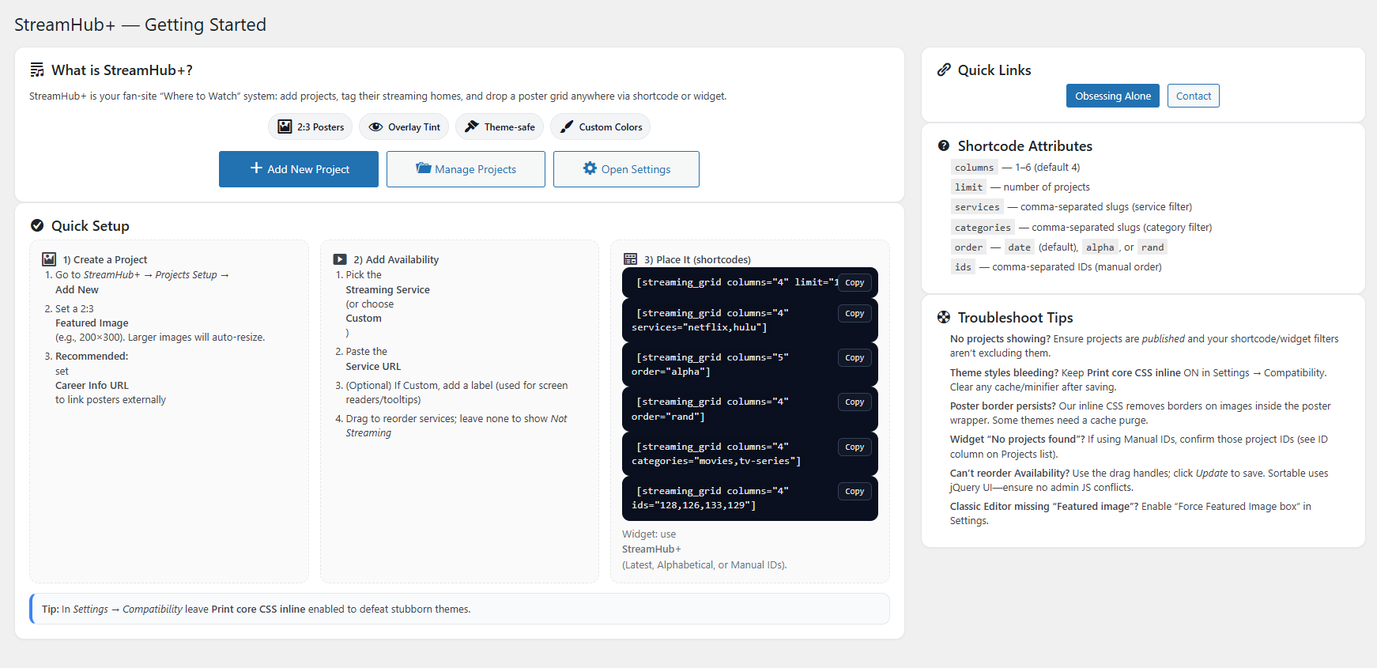1377x668 pixels.
Task: Click the 2:3 Posters image icon
Action: 285,126
